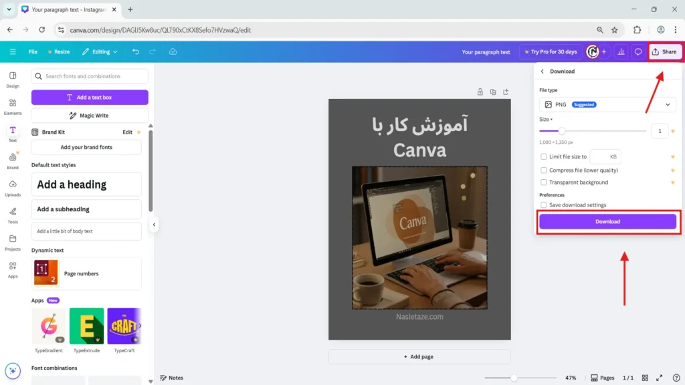Viewport: 685px width, 385px height.
Task: Enable Transparent background checkbox
Action: [x=543, y=182]
